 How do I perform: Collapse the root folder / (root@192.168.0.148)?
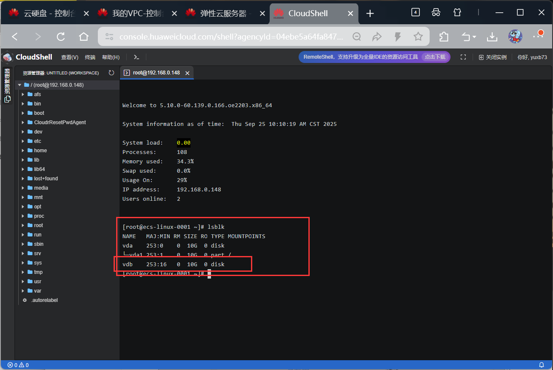point(19,85)
